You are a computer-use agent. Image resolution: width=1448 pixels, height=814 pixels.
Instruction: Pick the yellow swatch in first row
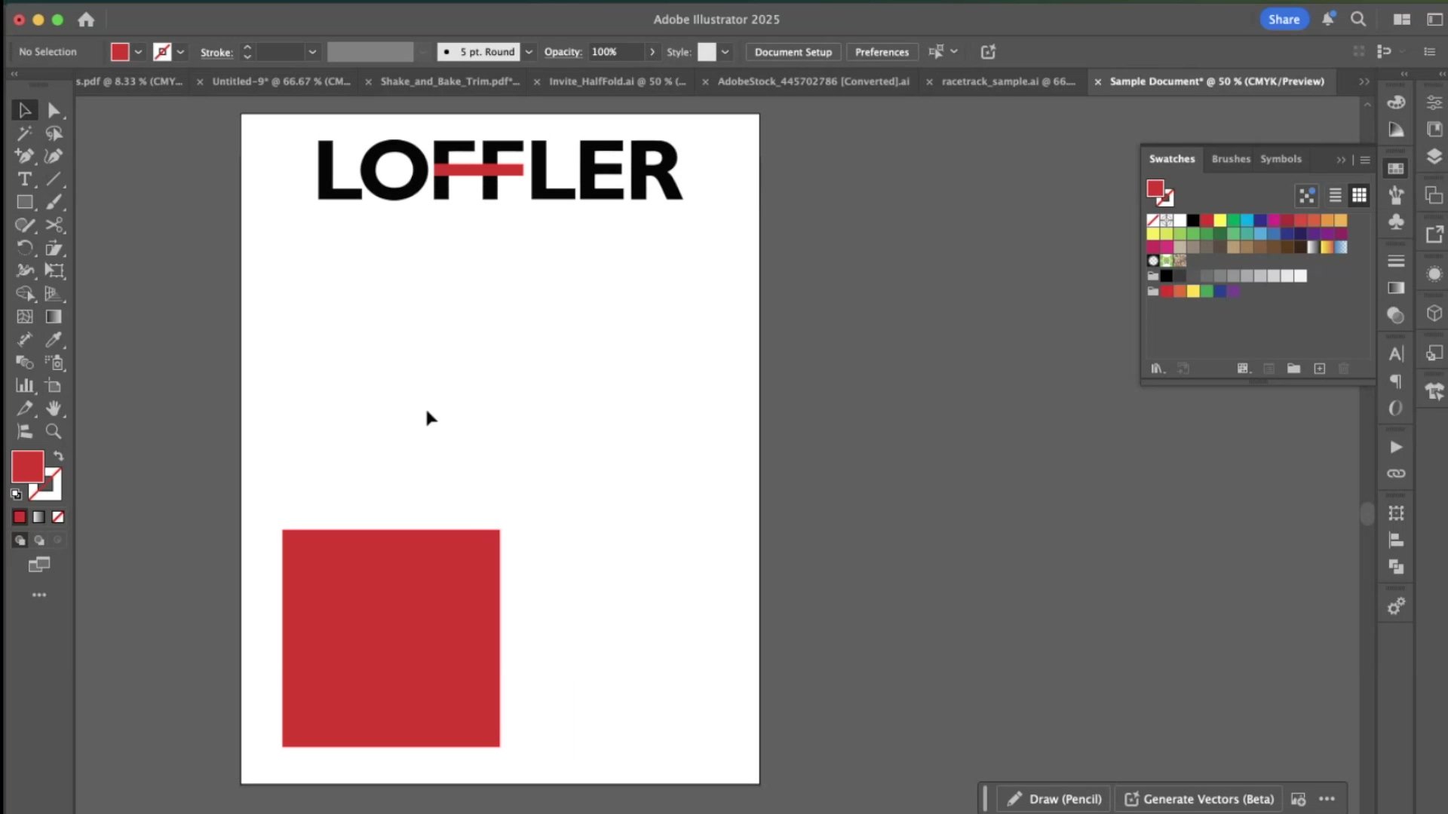pos(1219,220)
